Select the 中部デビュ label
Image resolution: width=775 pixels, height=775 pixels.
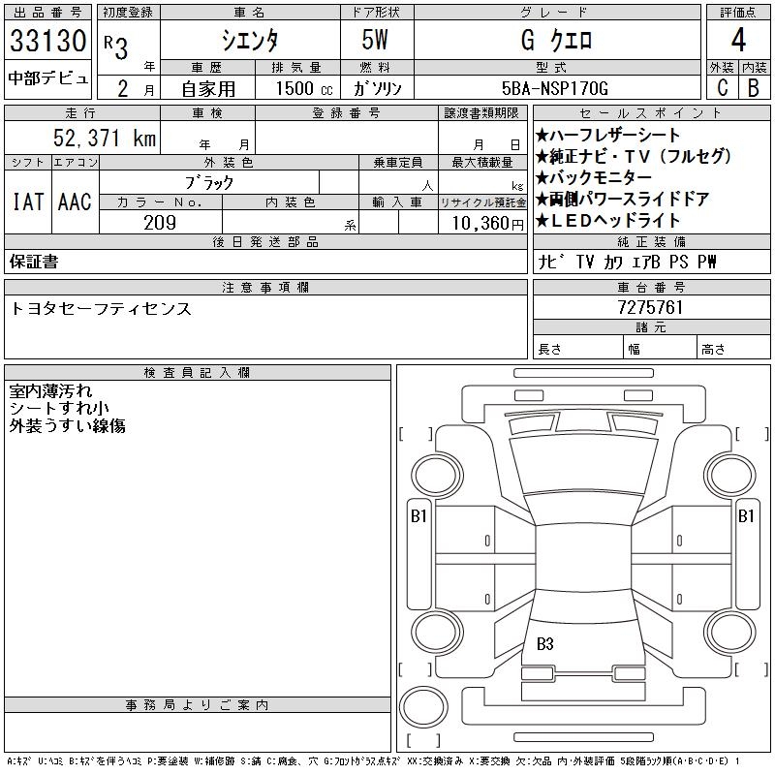[47, 78]
